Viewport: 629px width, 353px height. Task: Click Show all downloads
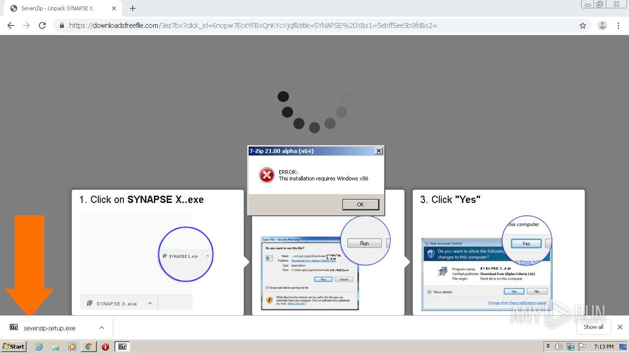coord(593,327)
